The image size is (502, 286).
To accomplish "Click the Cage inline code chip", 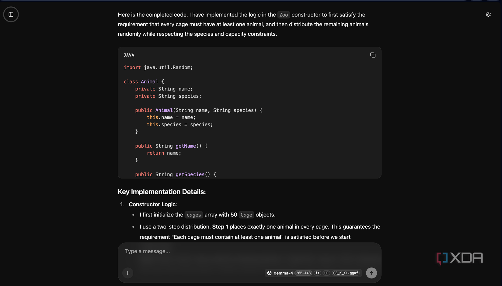I will pos(246,215).
